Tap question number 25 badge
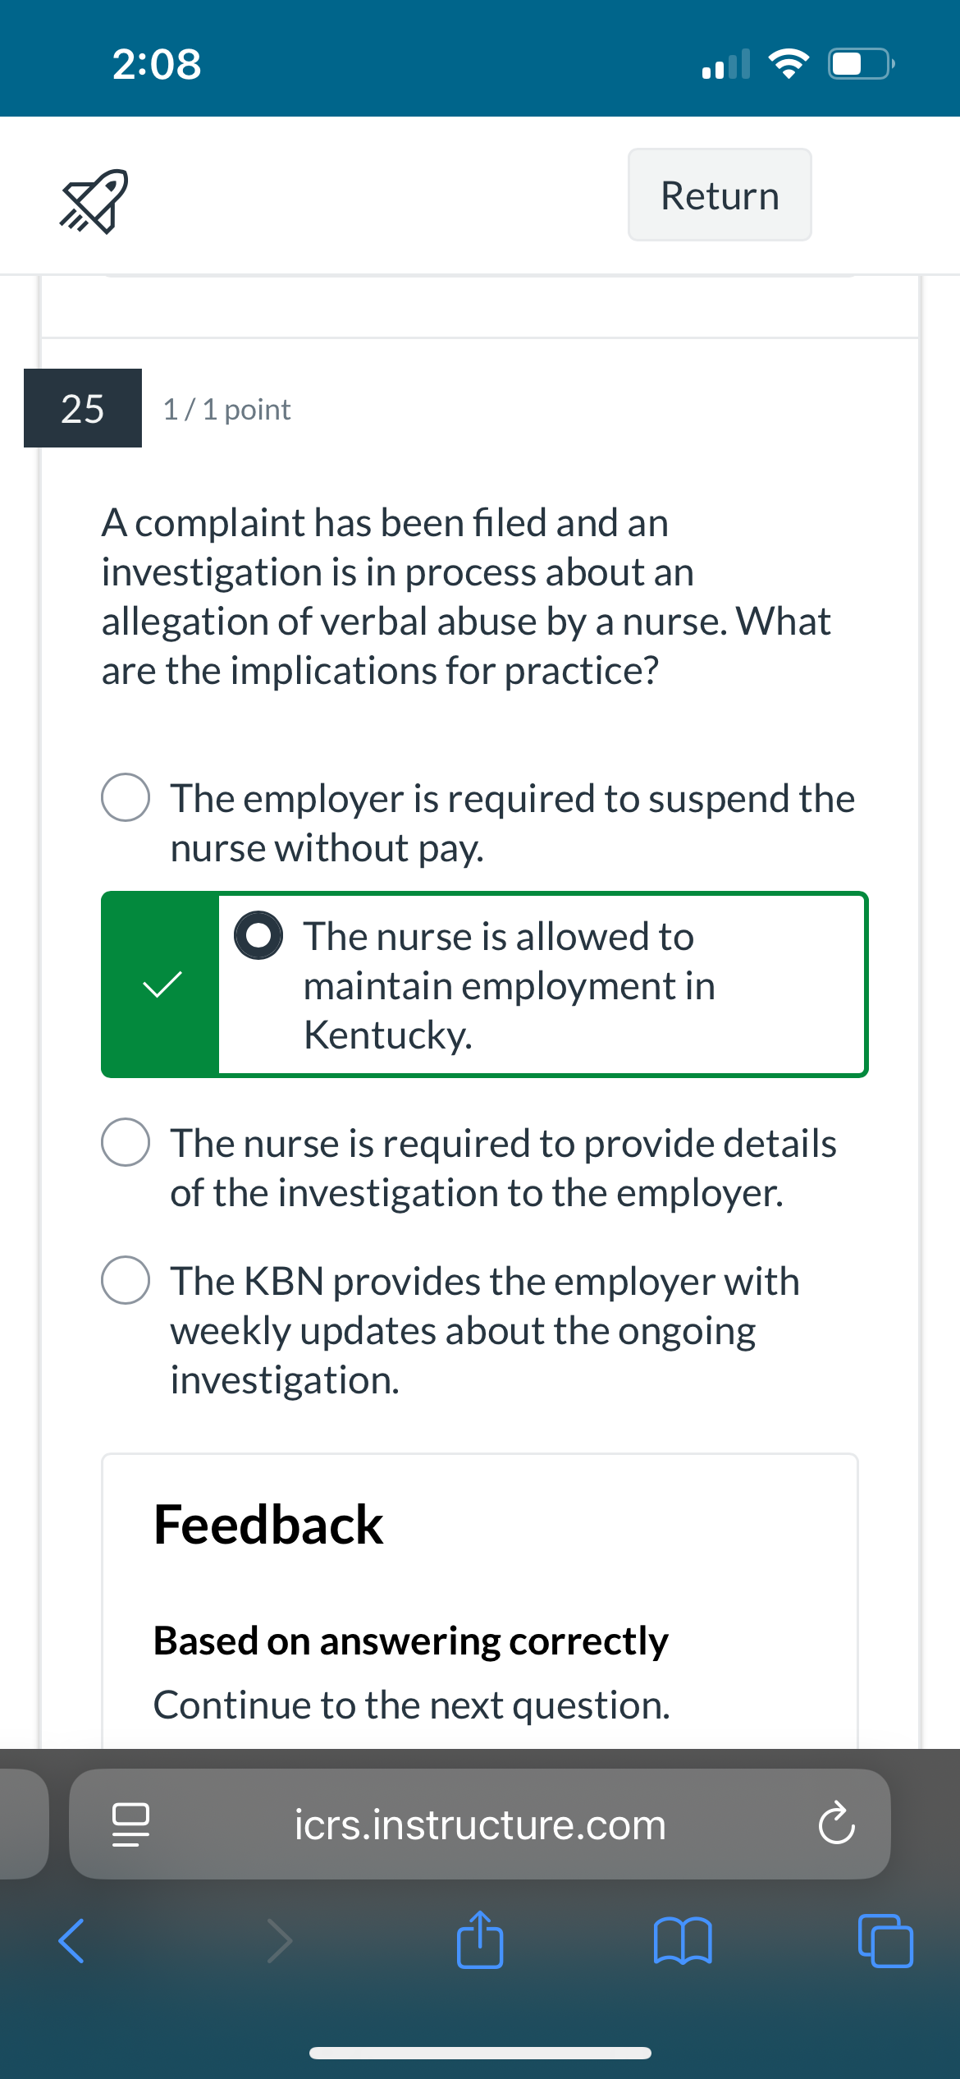 tap(83, 408)
